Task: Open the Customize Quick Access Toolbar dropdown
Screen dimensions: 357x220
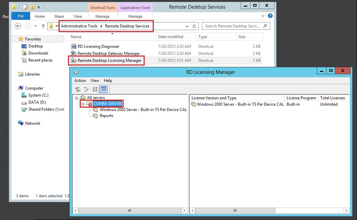Action: coord(39,7)
